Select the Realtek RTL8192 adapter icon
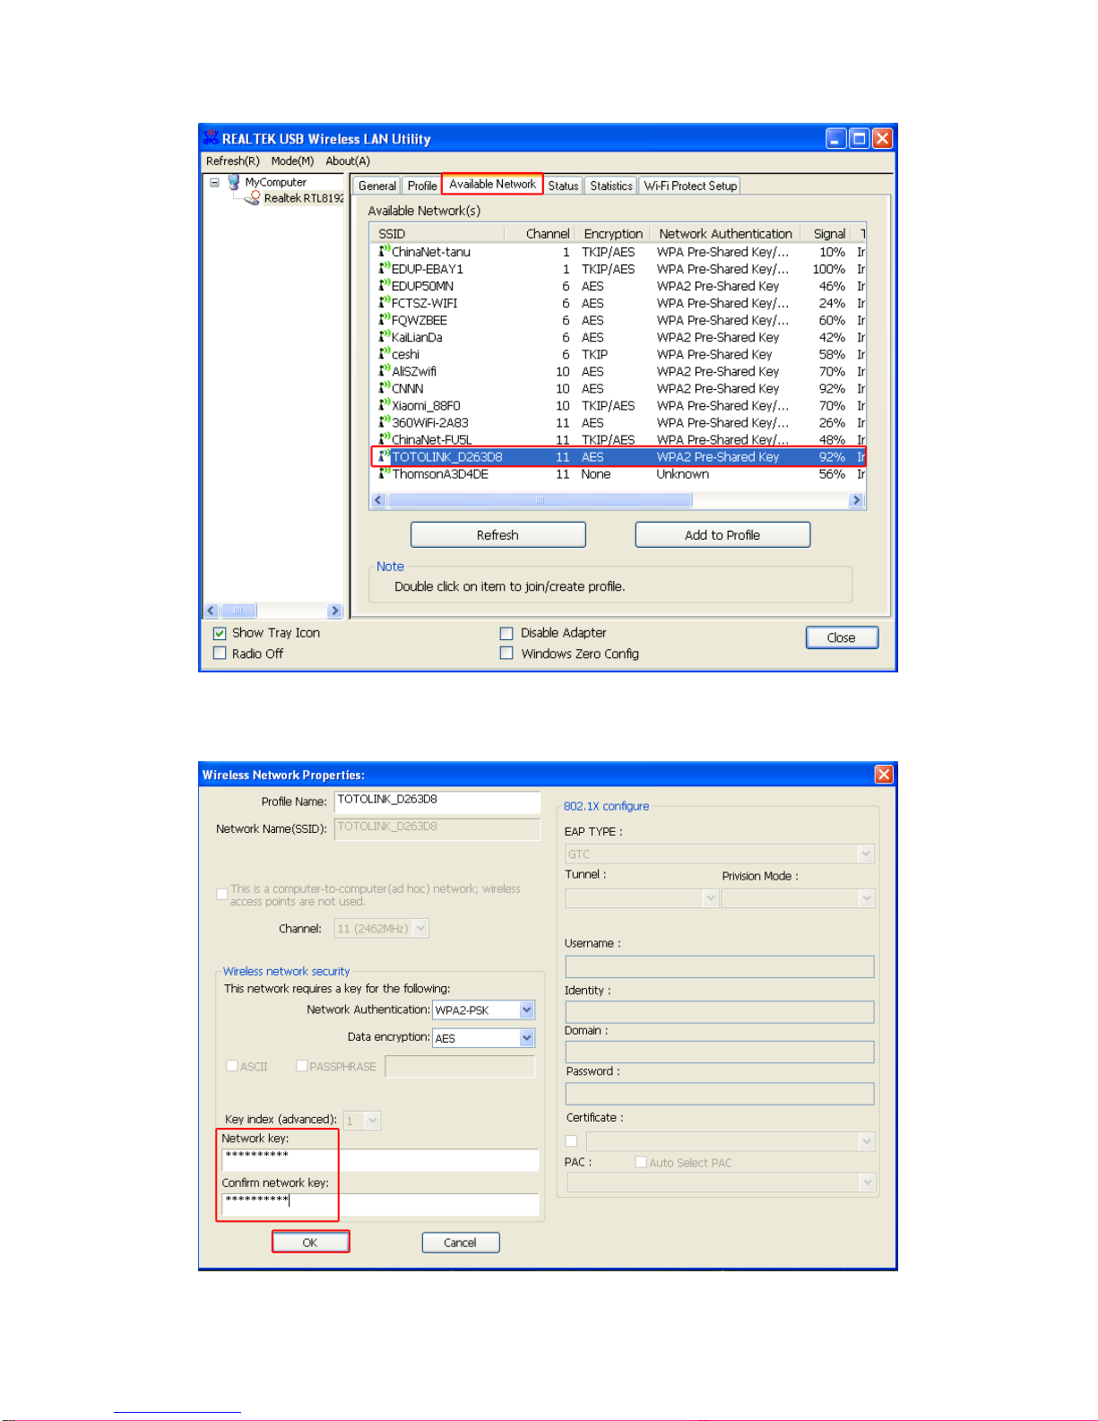The height and width of the screenshot is (1421, 1098). pos(254,198)
